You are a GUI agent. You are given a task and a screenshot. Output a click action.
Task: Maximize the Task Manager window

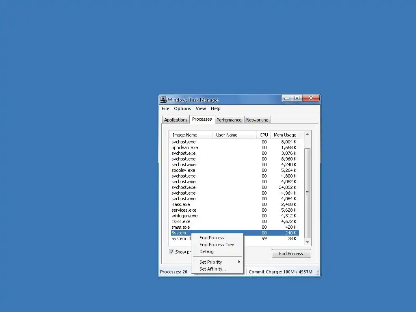(297, 98)
